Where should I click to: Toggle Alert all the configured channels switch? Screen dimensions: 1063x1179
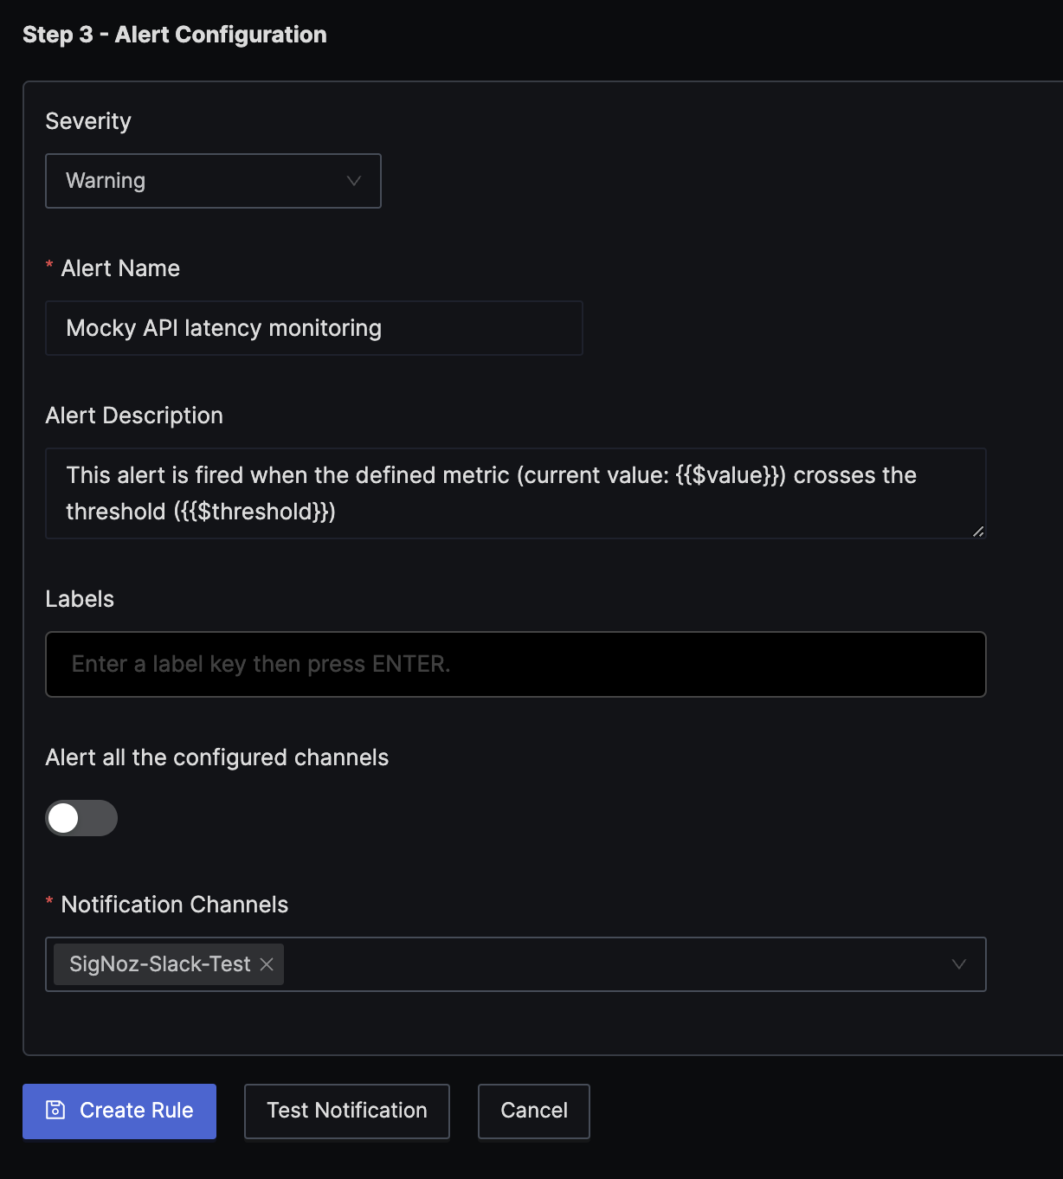(x=81, y=818)
